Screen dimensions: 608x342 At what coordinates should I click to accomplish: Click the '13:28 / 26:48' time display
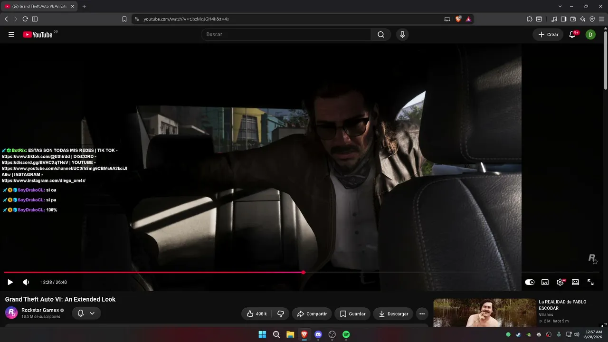[x=54, y=282]
